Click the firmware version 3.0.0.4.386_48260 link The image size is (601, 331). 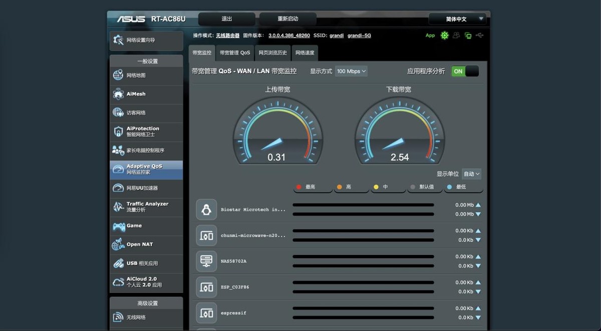point(289,36)
